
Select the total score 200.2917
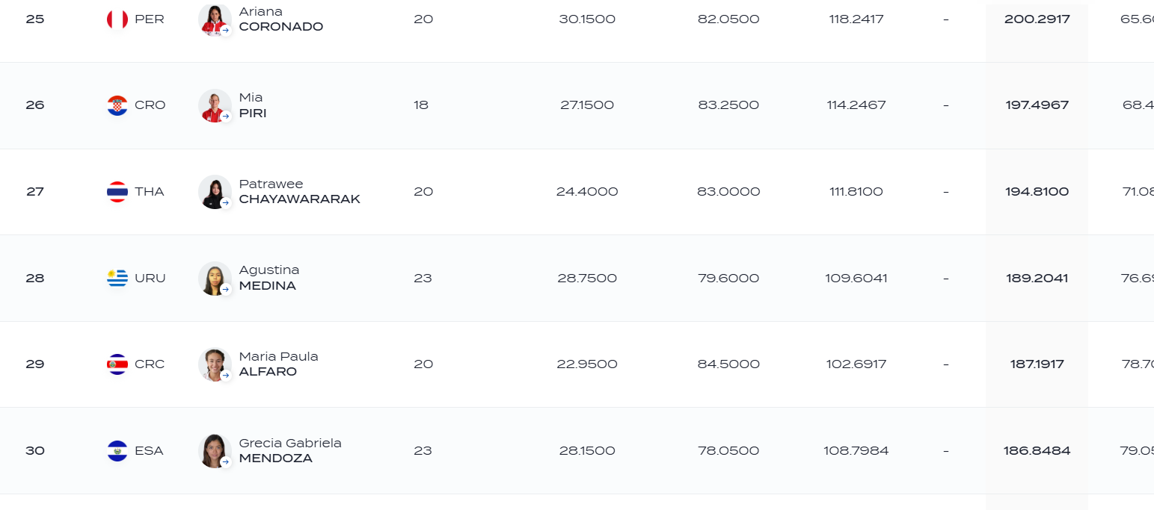(x=1037, y=19)
